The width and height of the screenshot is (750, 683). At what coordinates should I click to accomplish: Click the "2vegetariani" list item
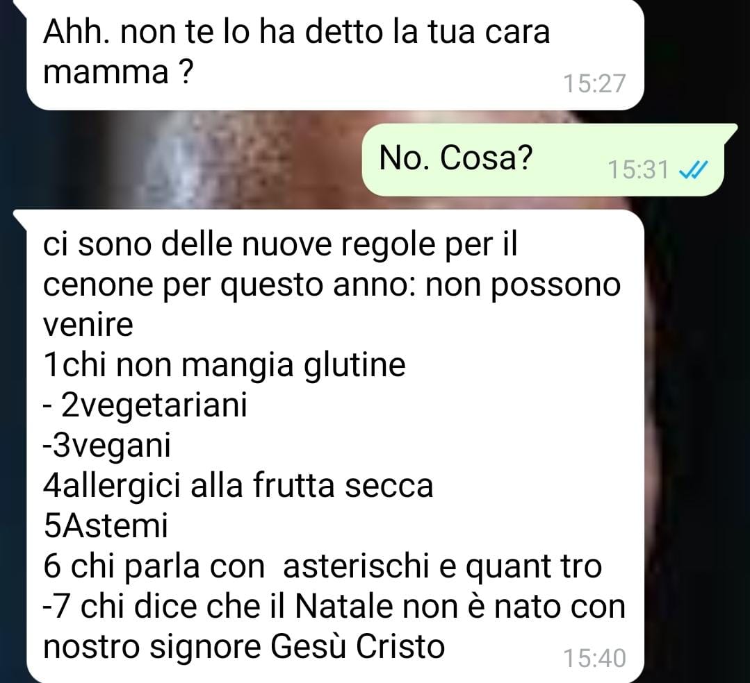click(x=145, y=406)
